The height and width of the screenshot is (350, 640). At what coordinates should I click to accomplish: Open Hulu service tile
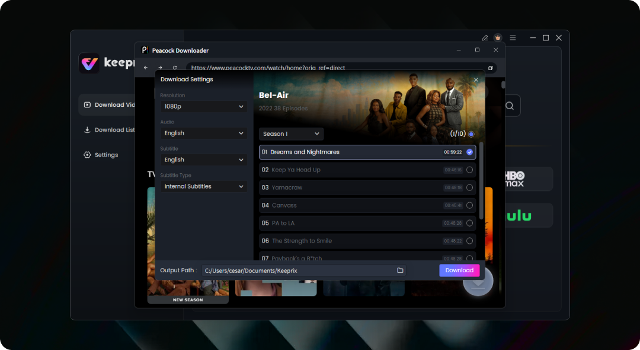(x=529, y=215)
